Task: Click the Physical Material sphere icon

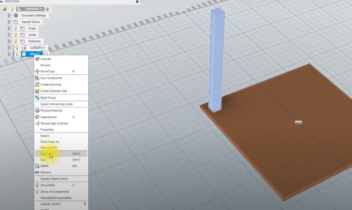Action: [x=37, y=111]
